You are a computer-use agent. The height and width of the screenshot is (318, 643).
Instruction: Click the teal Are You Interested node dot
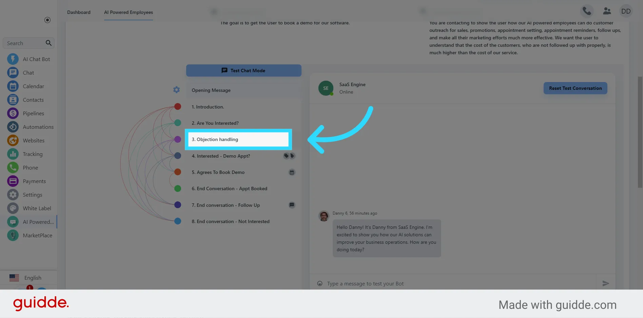177,123
